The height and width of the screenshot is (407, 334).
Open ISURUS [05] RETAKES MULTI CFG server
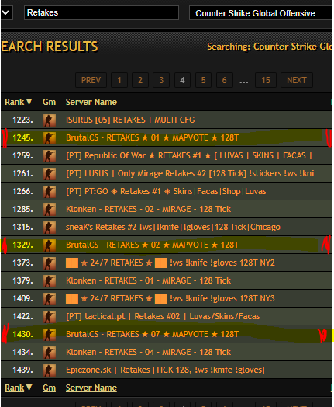pos(130,120)
